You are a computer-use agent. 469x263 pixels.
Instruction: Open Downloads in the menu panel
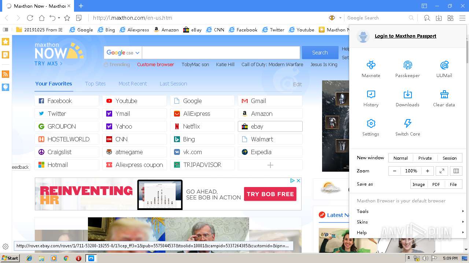click(407, 98)
